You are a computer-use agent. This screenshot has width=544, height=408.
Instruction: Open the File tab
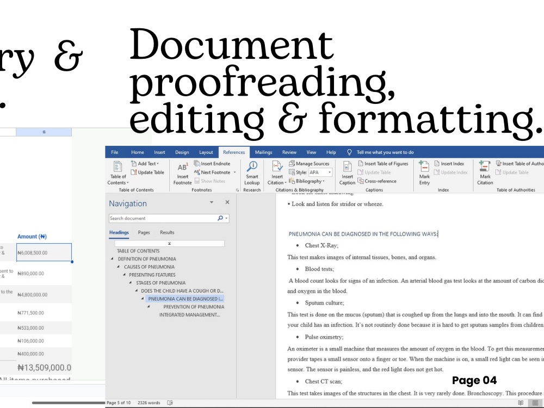click(114, 152)
